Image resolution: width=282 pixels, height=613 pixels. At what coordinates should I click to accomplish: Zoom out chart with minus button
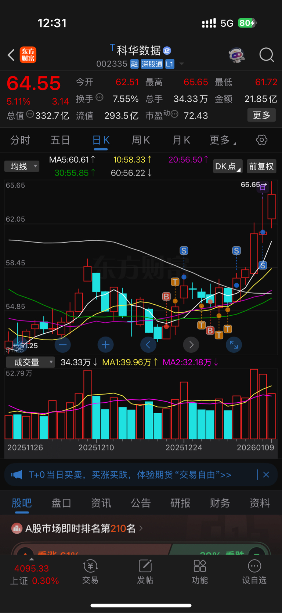(x=63, y=345)
